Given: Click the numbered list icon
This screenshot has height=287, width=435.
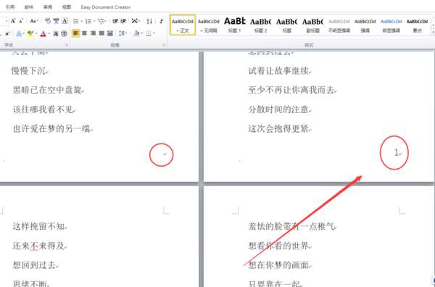Looking at the screenshot, I should click(x=88, y=21).
